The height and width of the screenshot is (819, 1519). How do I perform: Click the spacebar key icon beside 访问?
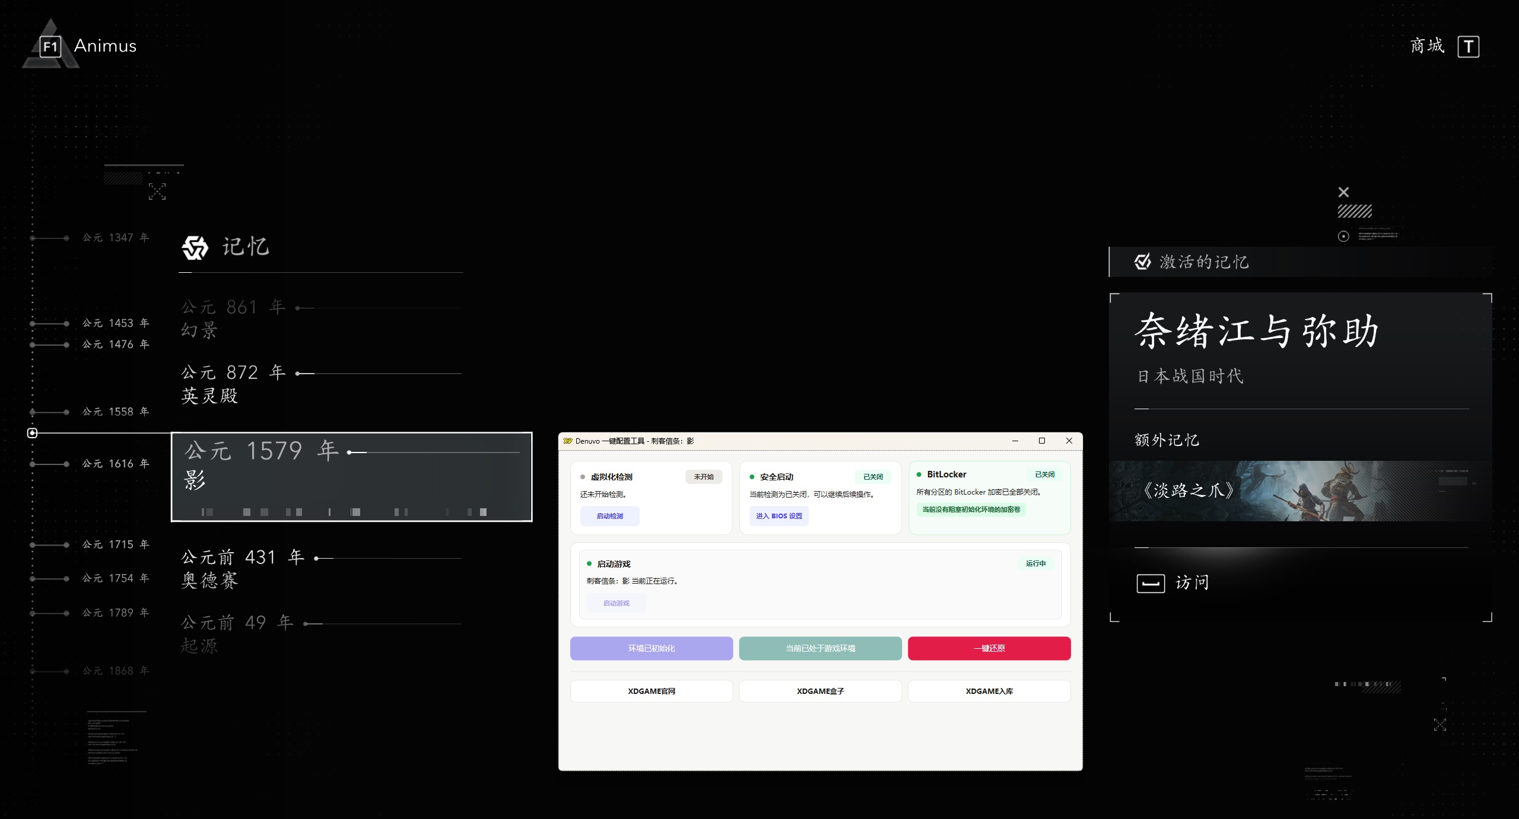click(1151, 584)
